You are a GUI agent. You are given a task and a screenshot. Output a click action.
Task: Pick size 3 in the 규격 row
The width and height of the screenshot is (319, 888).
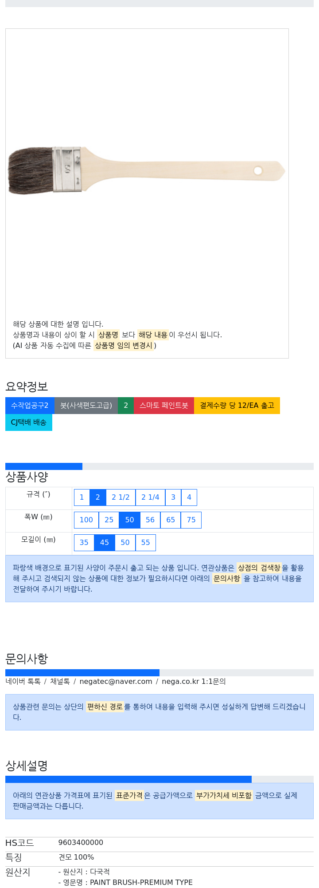(x=173, y=497)
